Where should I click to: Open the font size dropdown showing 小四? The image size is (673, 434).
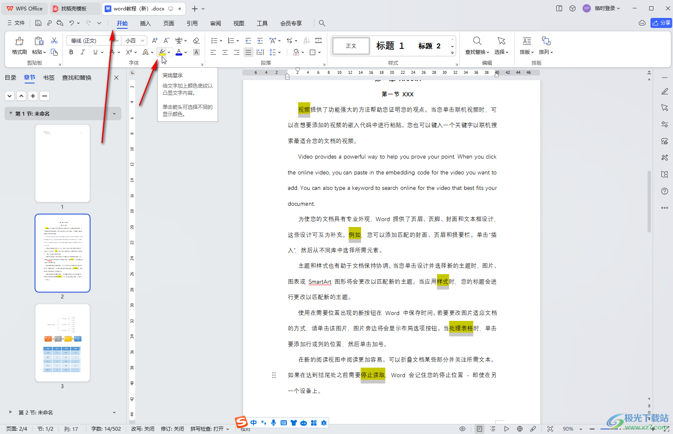point(135,40)
